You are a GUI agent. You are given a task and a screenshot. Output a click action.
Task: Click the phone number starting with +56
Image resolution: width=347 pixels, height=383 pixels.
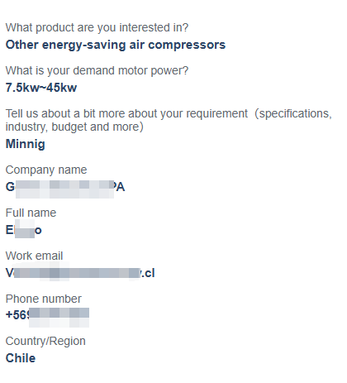pos(47,316)
